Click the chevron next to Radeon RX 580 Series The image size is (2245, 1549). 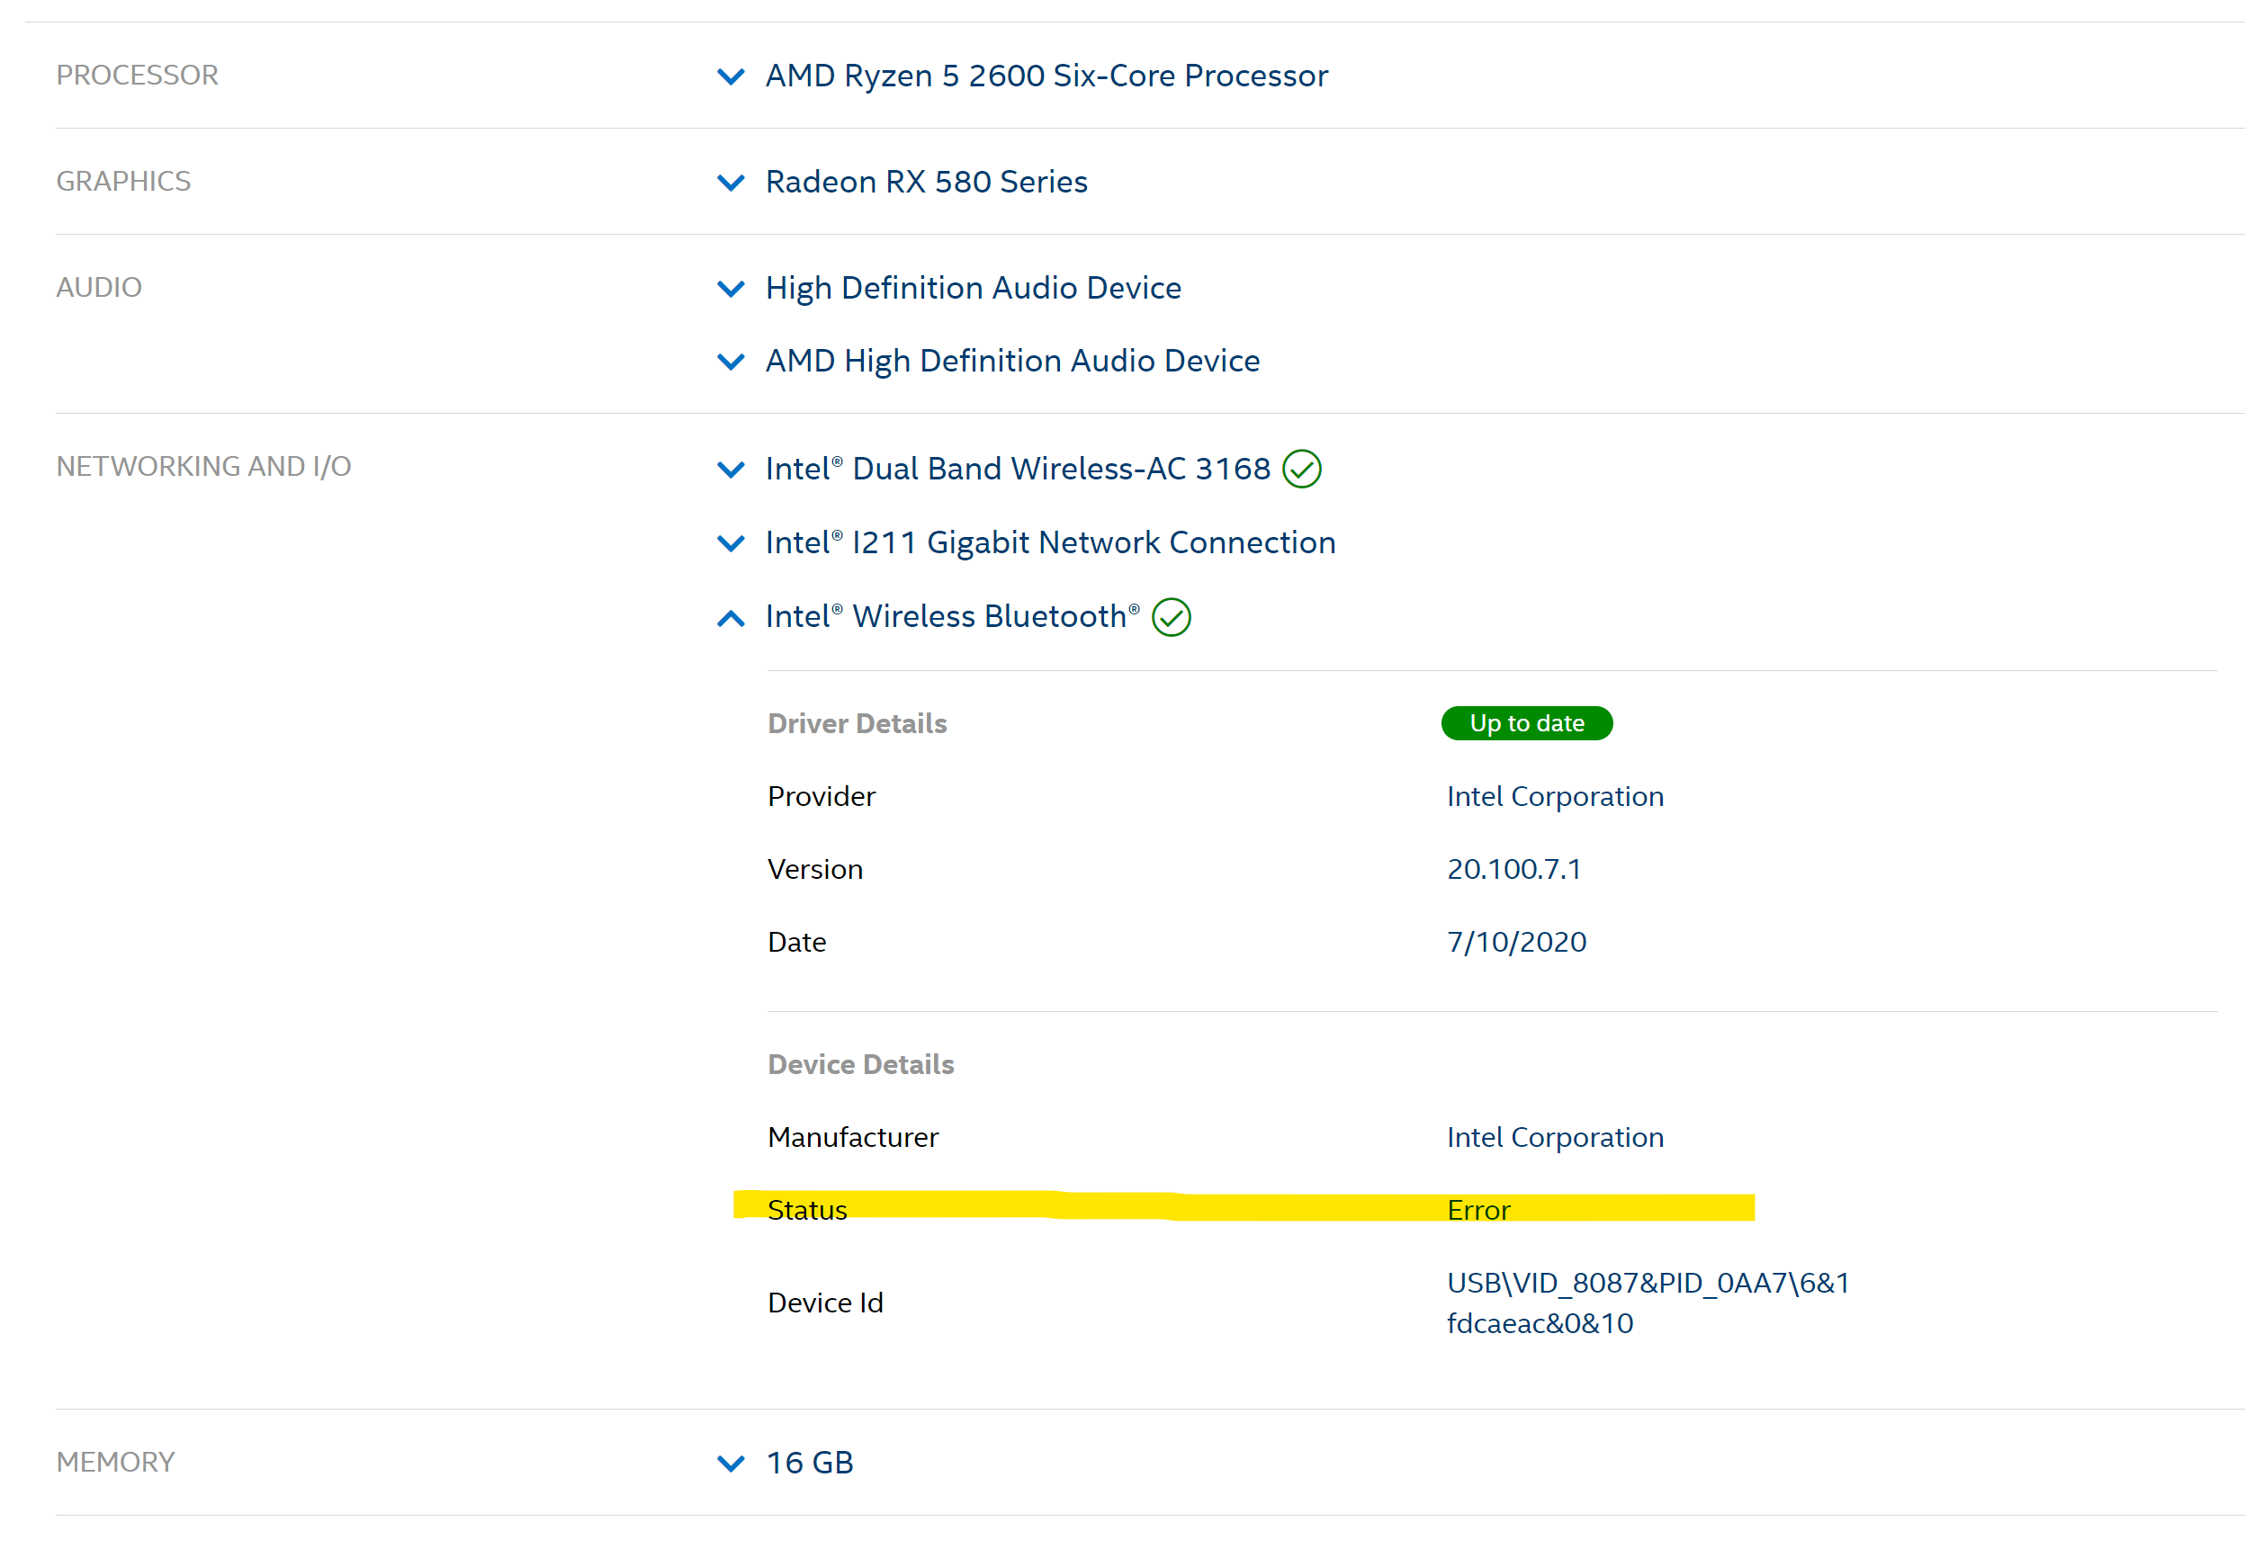point(731,183)
